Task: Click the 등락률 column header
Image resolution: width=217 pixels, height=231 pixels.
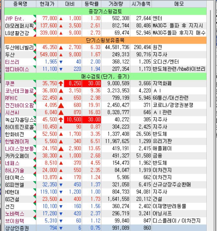Action: point(91,4)
